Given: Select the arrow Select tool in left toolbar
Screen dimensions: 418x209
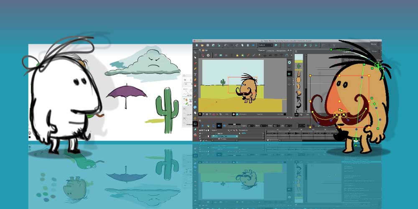Looking at the screenshot, I should tap(195, 58).
